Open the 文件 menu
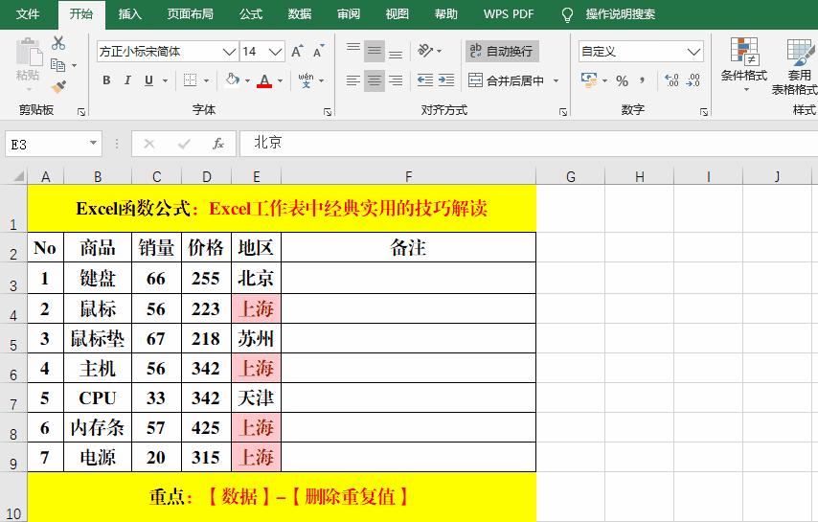This screenshot has width=818, height=522. pos(28,14)
